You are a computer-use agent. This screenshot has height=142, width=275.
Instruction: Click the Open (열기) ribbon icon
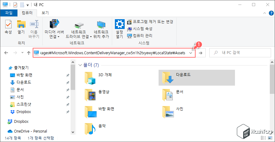21,27
